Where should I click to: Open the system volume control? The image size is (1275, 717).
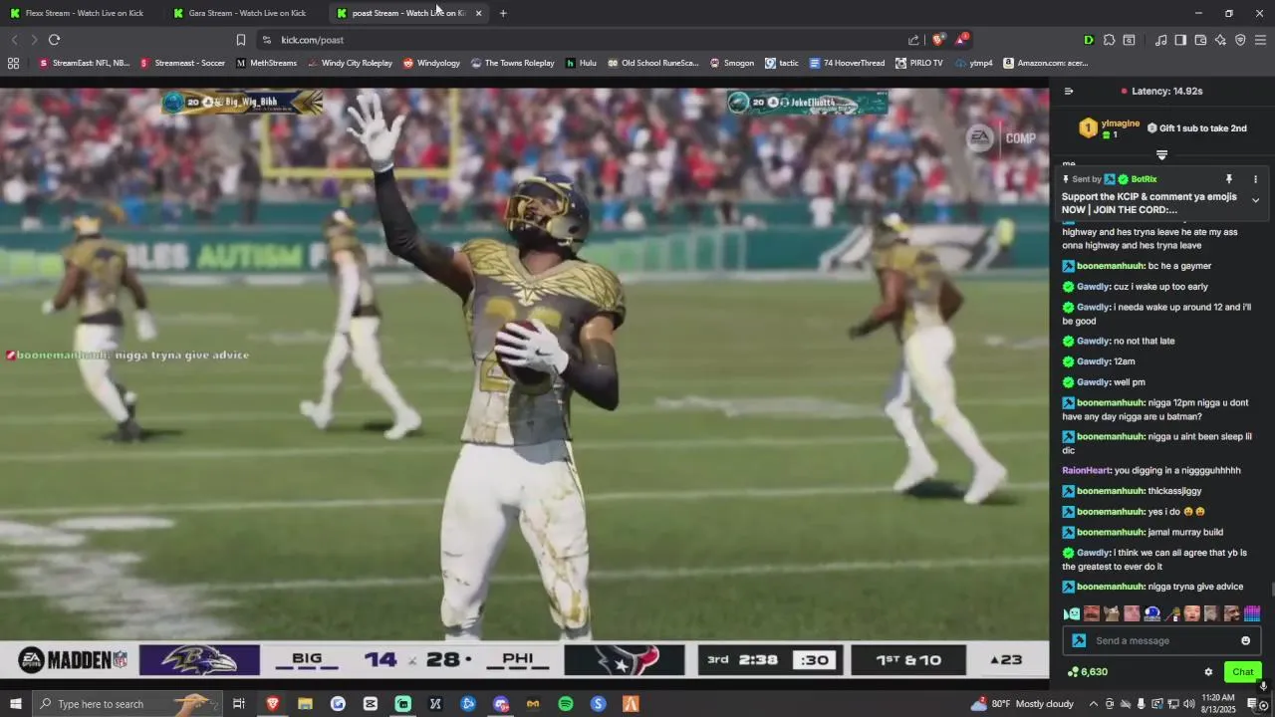[1188, 704]
